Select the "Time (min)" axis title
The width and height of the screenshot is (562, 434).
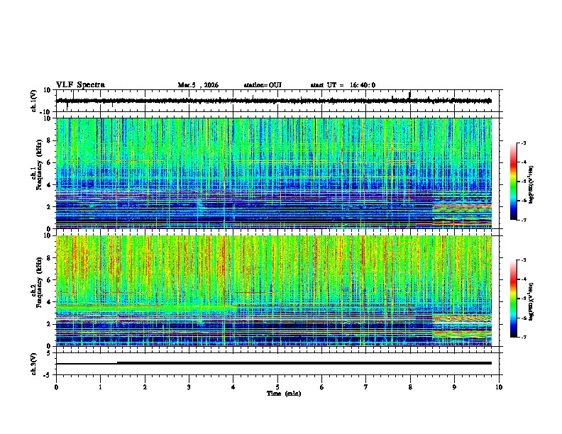point(284,394)
